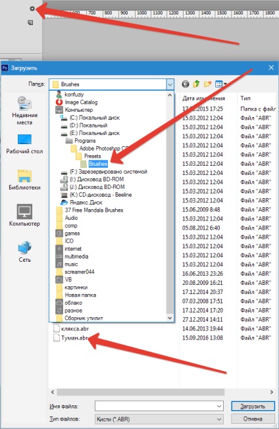Viewport: 279px width, 429px height.
Task: Click the back navigation arrow icon
Action: (x=186, y=84)
